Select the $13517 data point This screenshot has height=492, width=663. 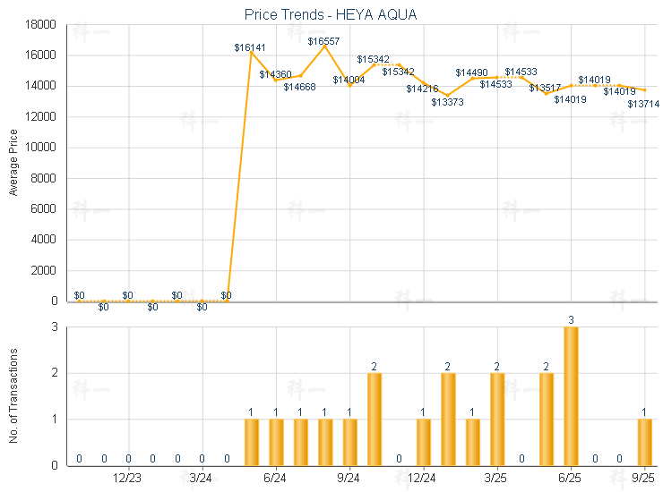(x=547, y=93)
